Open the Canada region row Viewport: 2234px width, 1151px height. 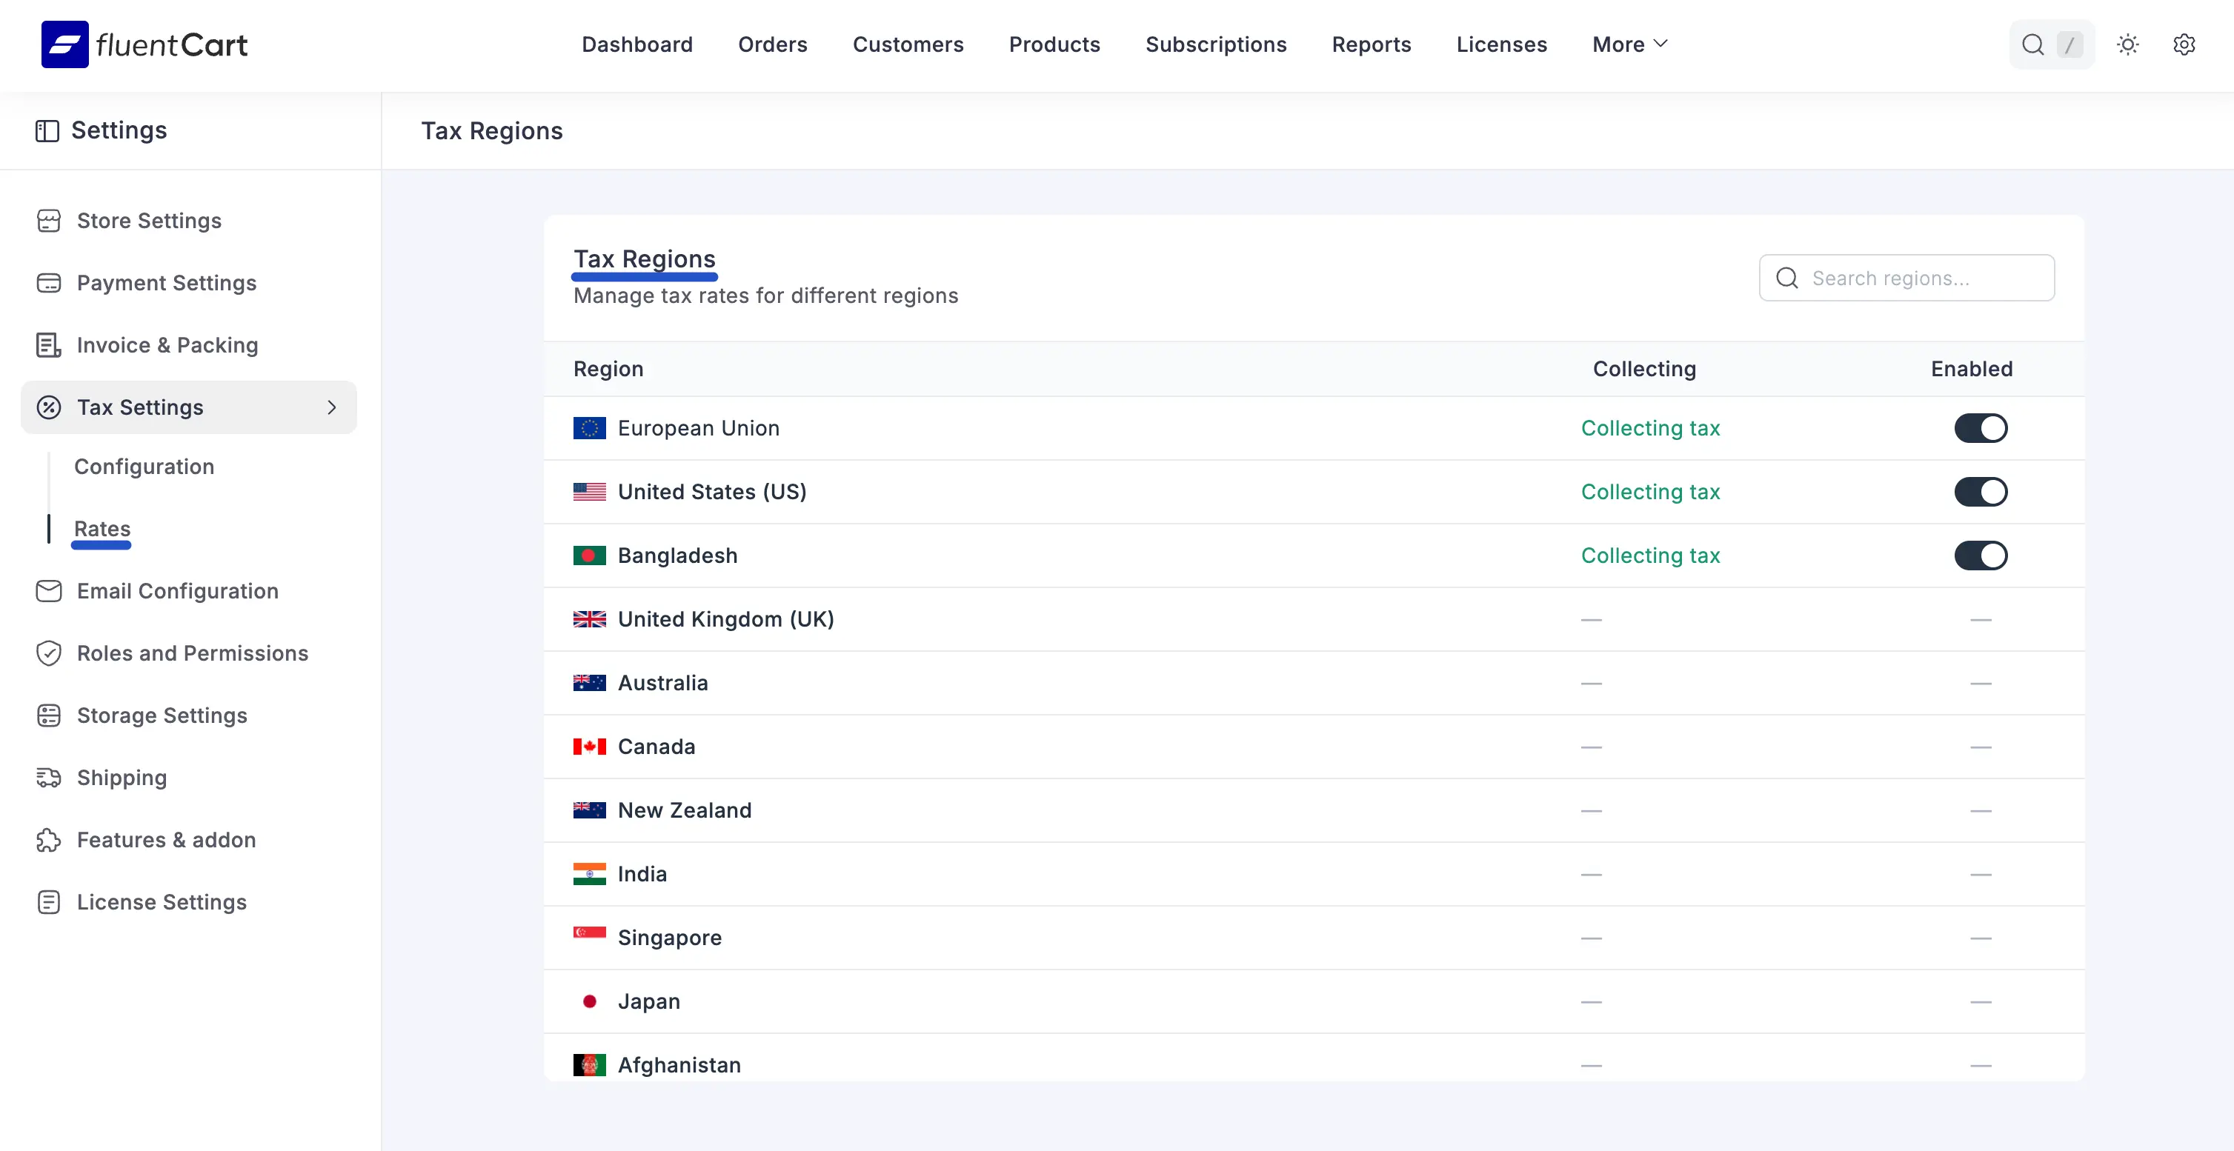tap(1314, 747)
